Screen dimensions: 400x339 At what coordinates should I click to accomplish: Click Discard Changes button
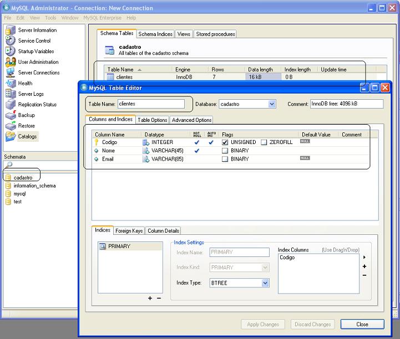click(313, 324)
